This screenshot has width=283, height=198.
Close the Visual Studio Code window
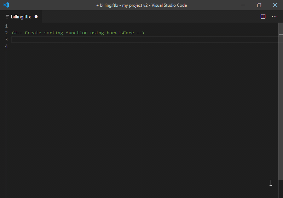(275, 5)
